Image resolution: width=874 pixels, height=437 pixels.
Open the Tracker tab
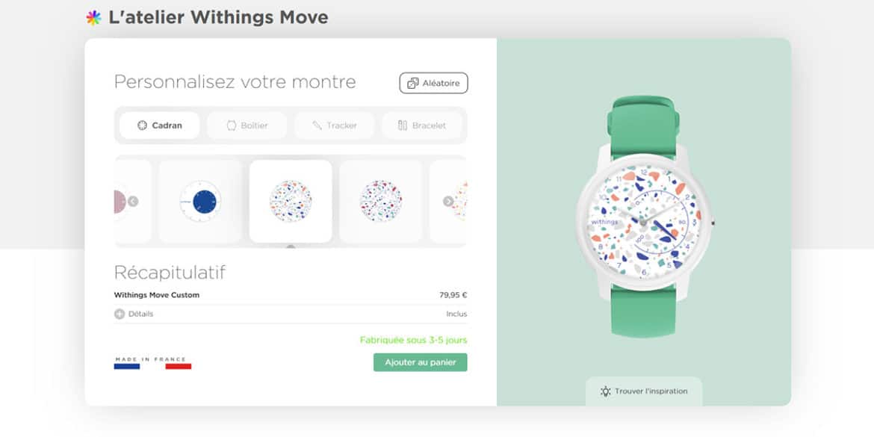[x=335, y=125]
